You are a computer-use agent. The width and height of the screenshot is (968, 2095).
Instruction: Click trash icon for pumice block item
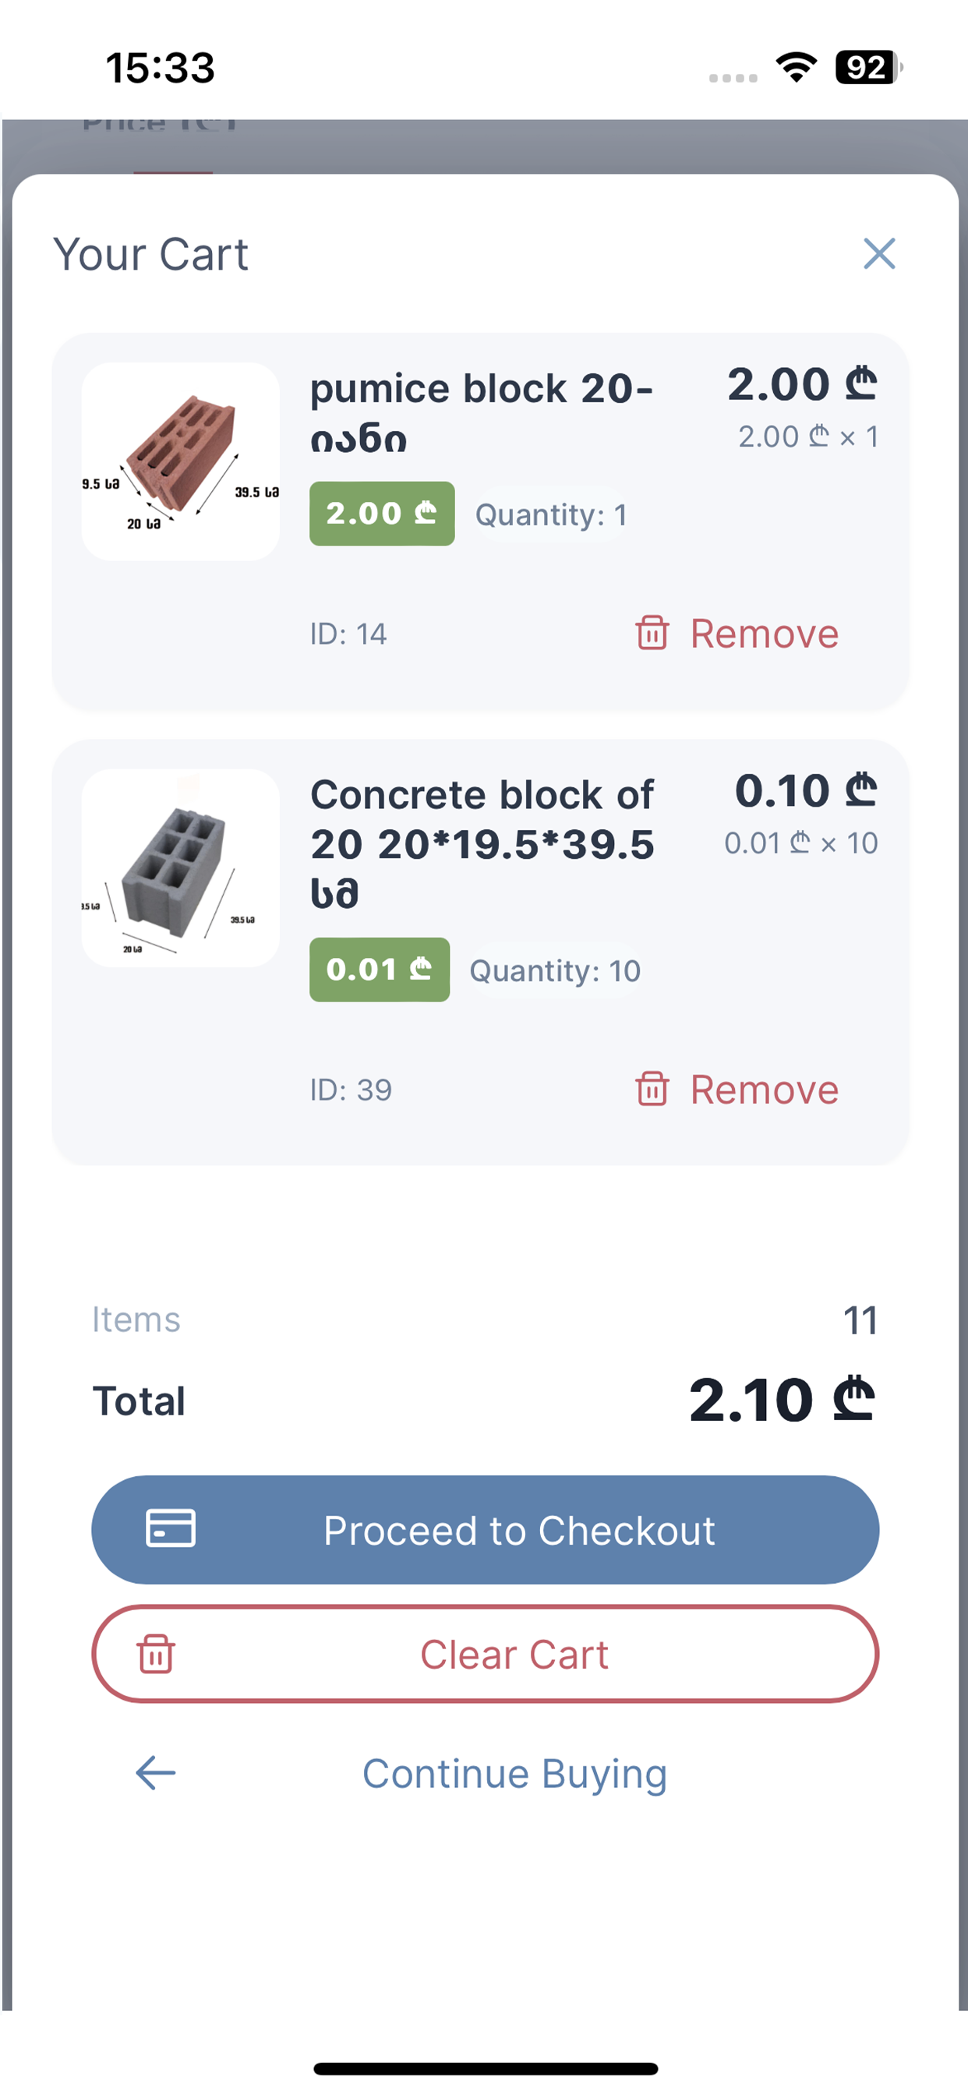click(652, 633)
